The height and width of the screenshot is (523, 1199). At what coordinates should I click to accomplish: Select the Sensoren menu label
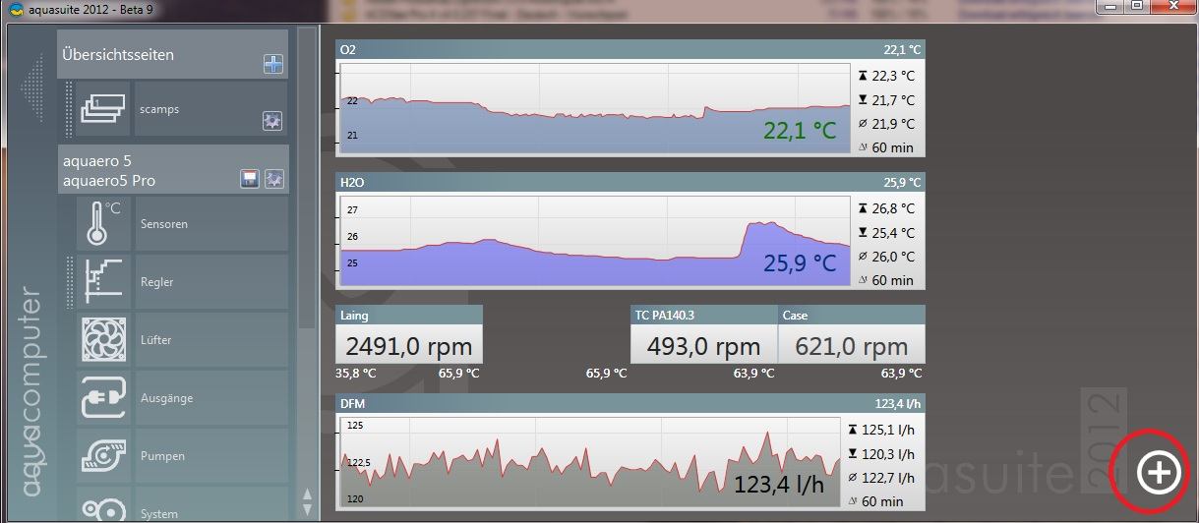pyautogui.click(x=163, y=224)
